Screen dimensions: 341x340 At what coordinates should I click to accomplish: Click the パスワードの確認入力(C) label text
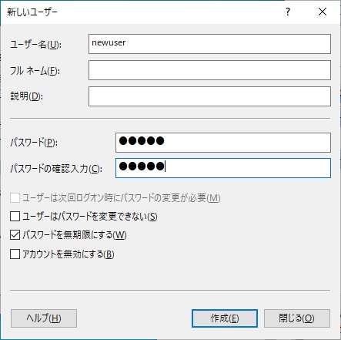(x=56, y=169)
